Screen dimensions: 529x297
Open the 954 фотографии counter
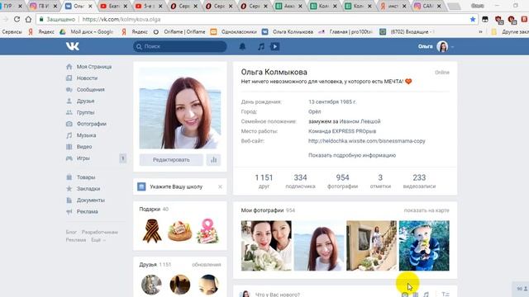[342, 181]
